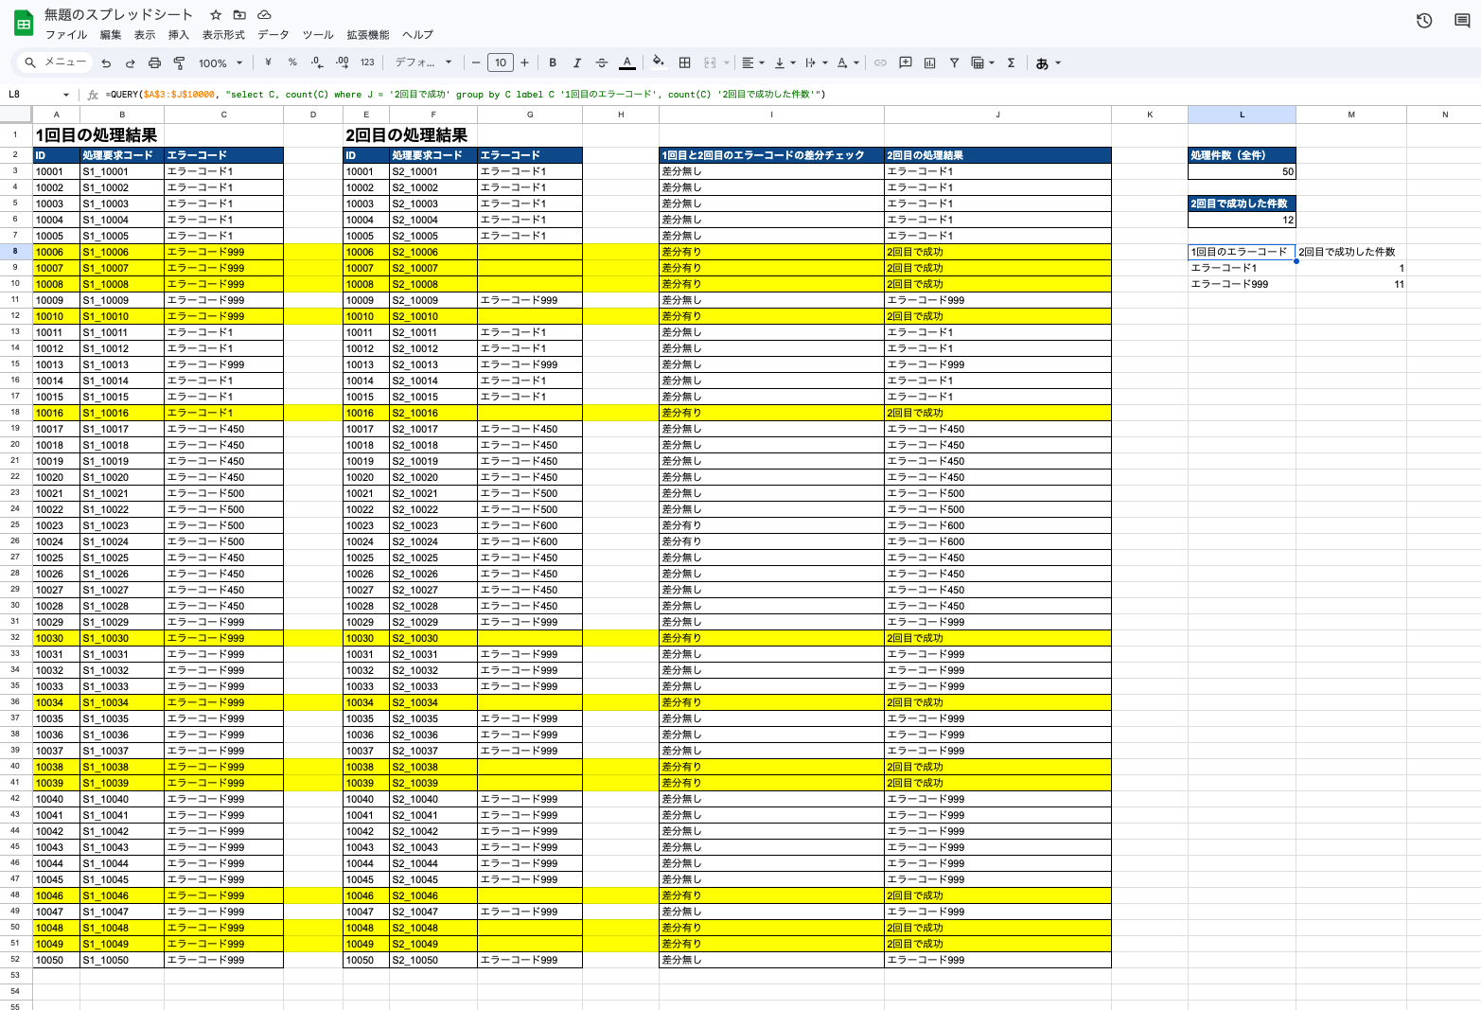The image size is (1481, 1010).
Task: Create a filter with funnel icon
Action: 954,62
